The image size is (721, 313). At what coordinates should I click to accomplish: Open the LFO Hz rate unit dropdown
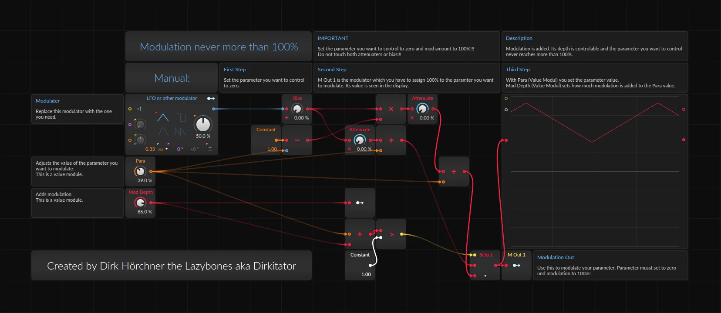point(163,149)
